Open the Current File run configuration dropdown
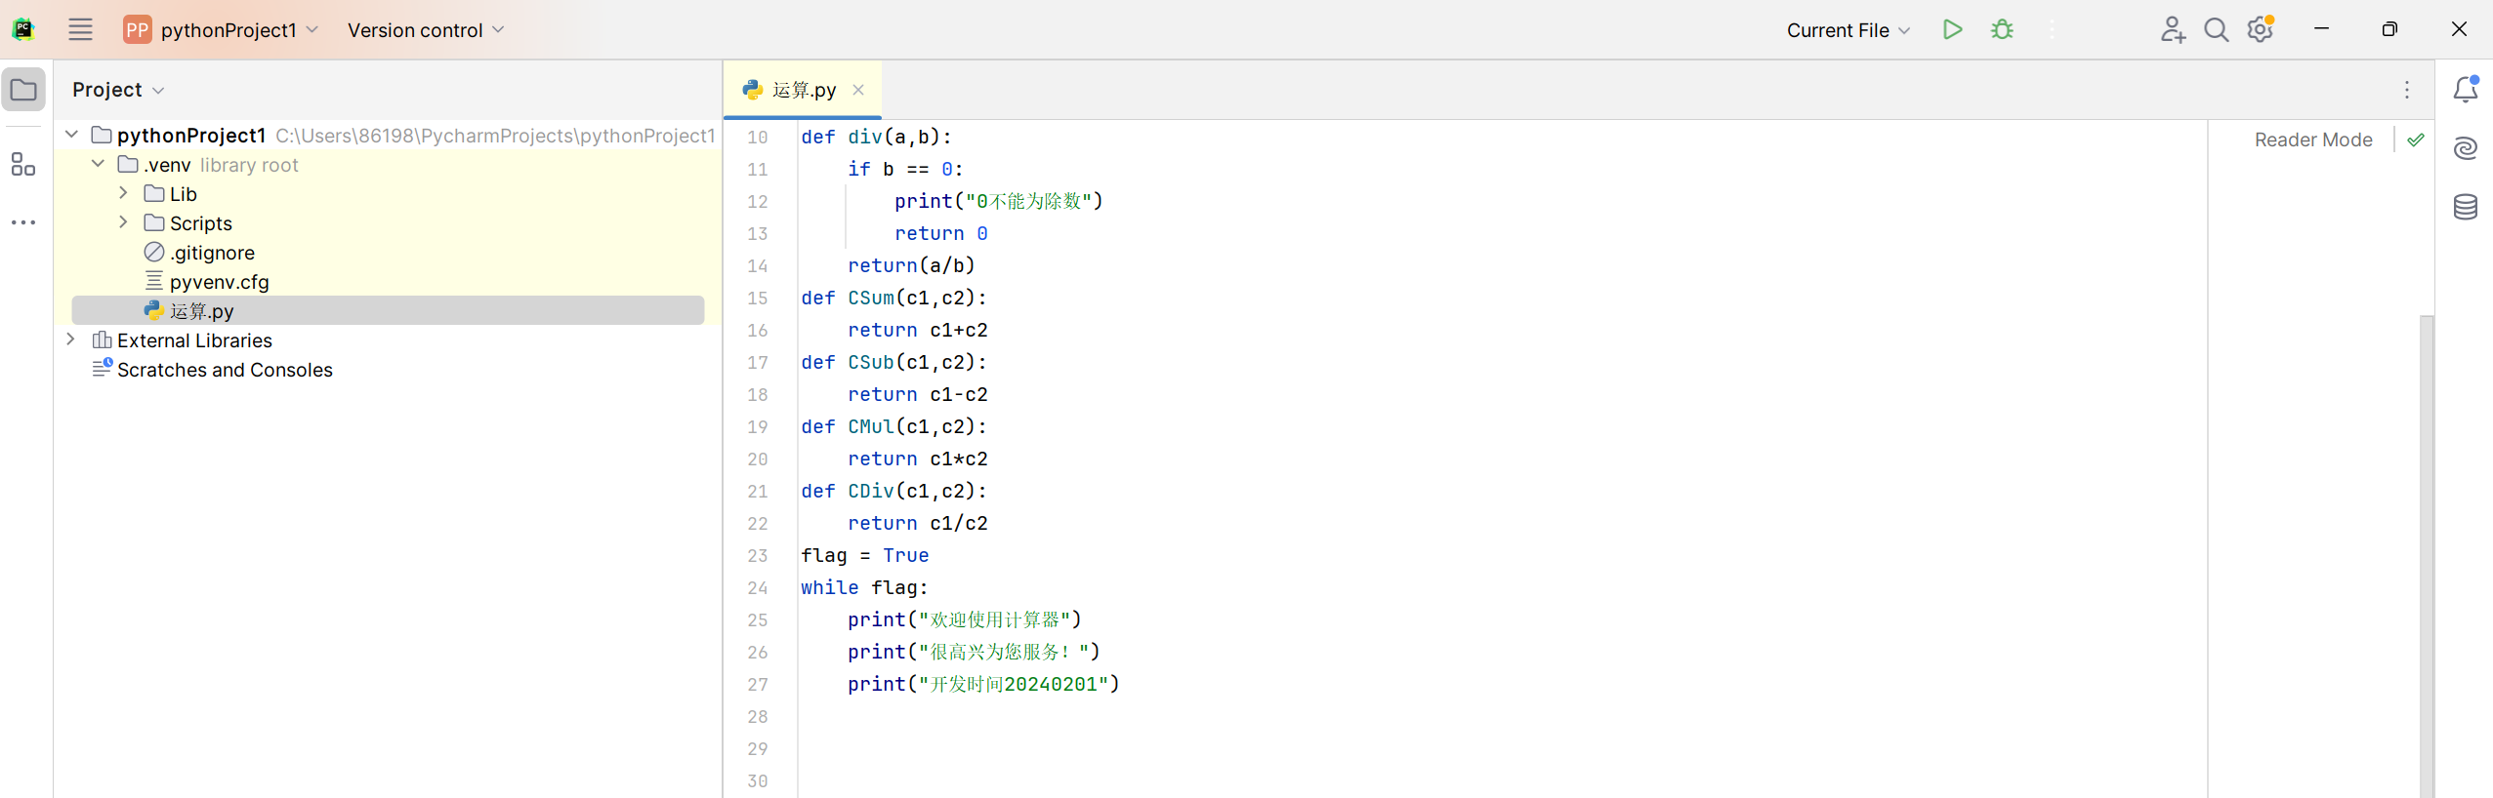Image resolution: width=2493 pixels, height=798 pixels. [x=1848, y=30]
